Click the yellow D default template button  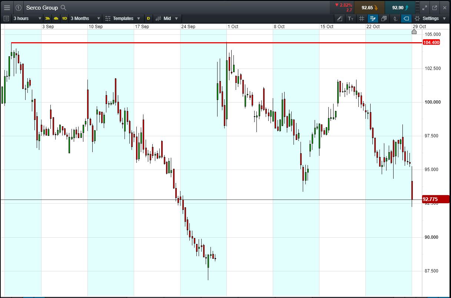click(148, 18)
